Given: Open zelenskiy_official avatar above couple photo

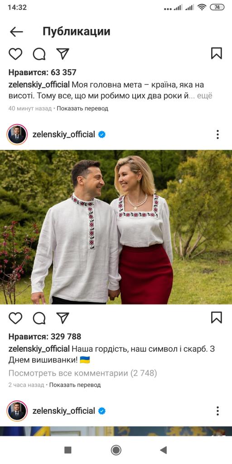Looking at the screenshot, I should coord(17,134).
